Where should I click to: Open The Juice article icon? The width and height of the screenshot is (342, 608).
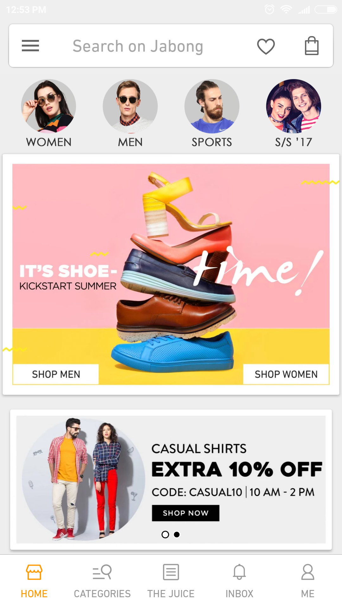171,572
